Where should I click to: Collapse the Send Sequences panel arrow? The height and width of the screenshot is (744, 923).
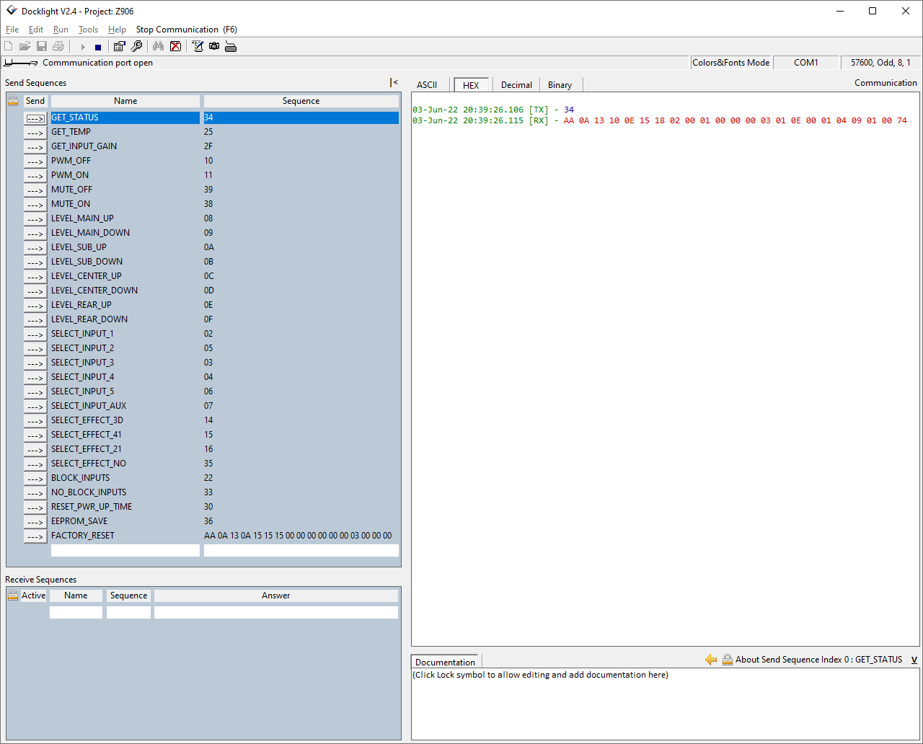pos(394,83)
